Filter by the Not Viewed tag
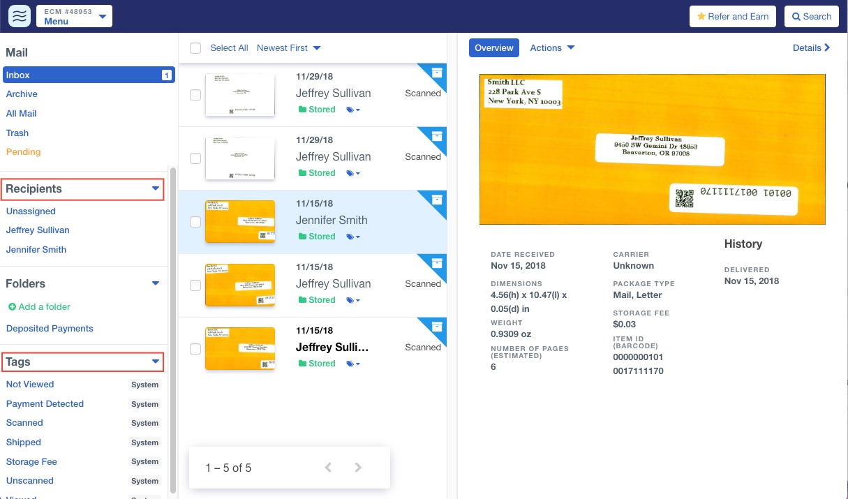The width and height of the screenshot is (848, 499). click(x=30, y=385)
